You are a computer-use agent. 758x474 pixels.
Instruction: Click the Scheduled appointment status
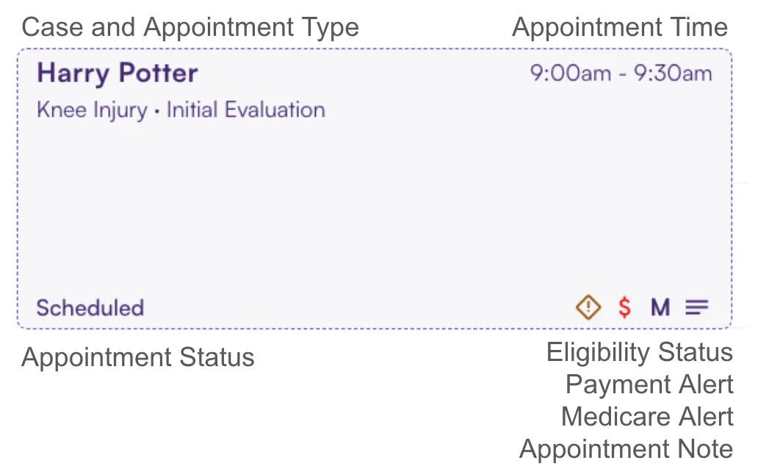(x=90, y=307)
